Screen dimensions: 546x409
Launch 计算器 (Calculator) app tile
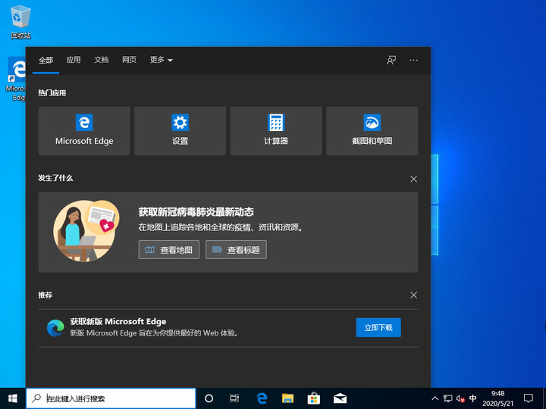[x=276, y=130]
